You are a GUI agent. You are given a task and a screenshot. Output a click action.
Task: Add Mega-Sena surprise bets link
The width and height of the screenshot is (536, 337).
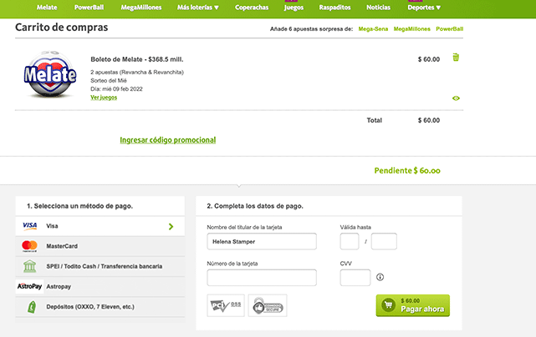point(373,29)
